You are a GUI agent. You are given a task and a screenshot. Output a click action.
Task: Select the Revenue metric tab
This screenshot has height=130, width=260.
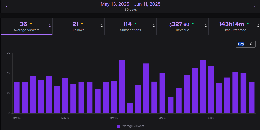(x=182, y=26)
